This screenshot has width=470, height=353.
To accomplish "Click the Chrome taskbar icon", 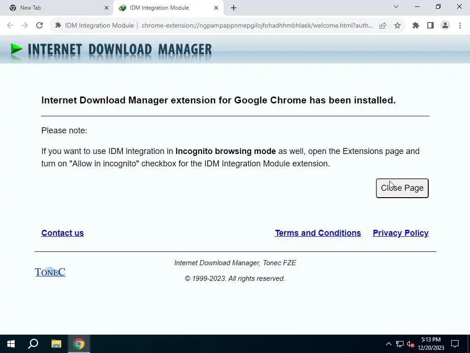I will click(79, 344).
